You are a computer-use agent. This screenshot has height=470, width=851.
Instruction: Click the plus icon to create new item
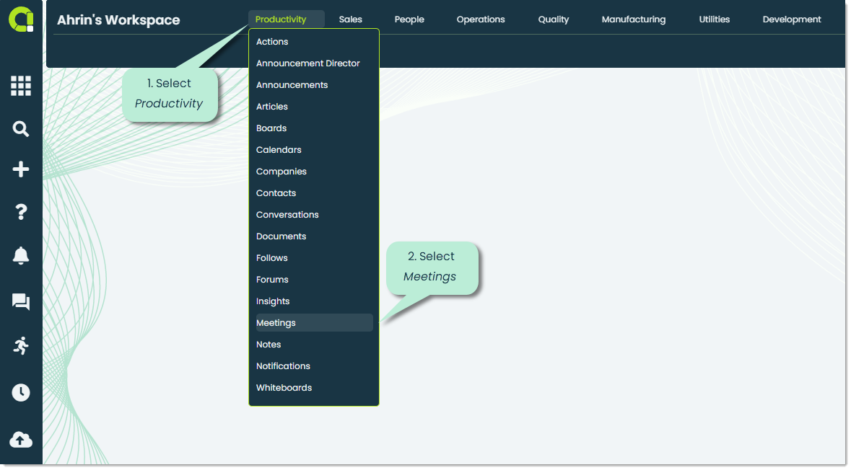click(21, 169)
